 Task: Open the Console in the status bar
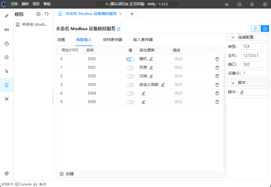(23, 184)
